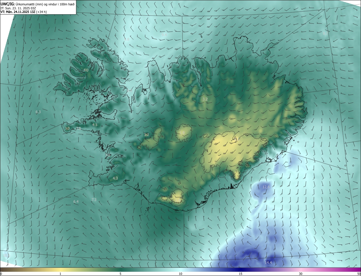Click the "1" tick on the color scale
The height and width of the screenshot is (276, 361).
(60, 274)
